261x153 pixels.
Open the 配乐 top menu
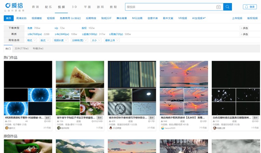pyautogui.click(x=48, y=7)
